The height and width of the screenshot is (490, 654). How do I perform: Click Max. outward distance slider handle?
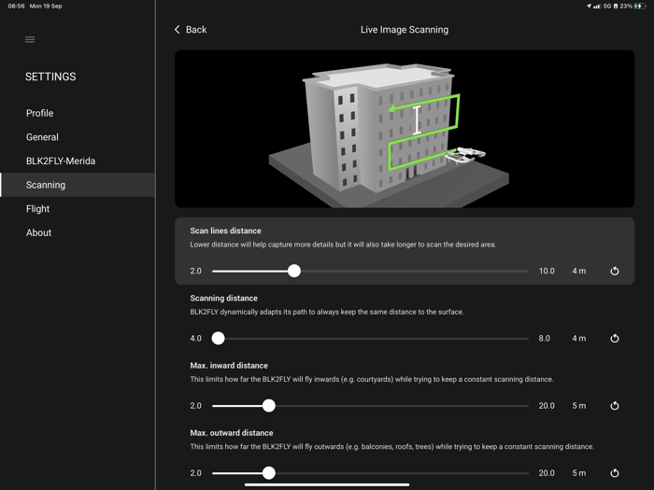269,473
